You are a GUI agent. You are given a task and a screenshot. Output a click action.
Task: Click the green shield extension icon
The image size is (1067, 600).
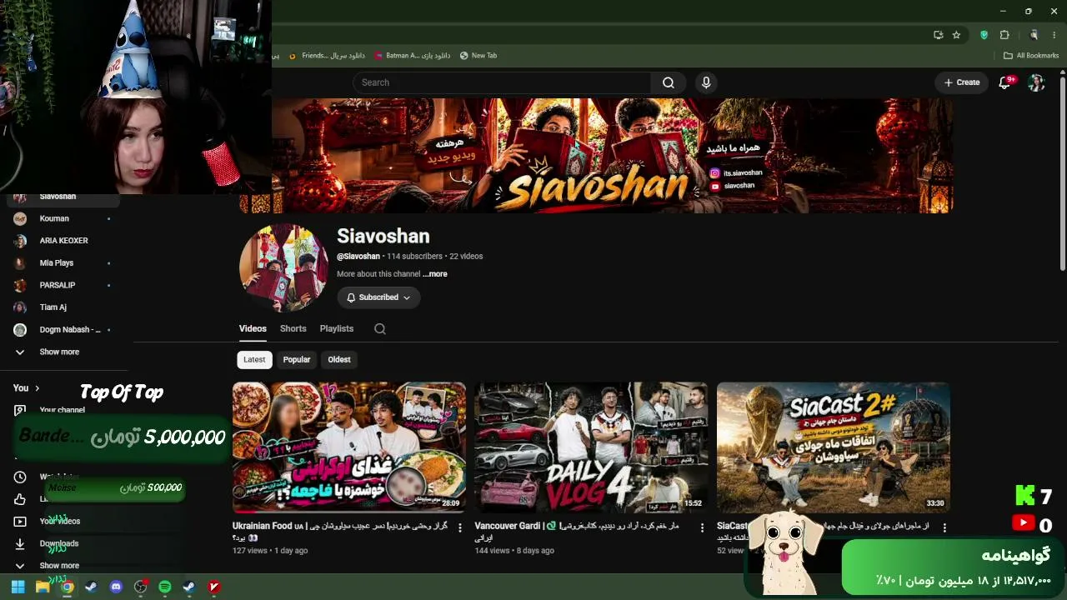984,35
